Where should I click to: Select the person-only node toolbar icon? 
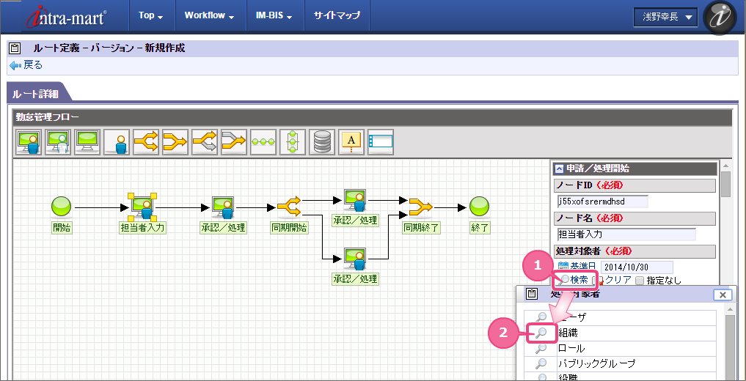pos(117,142)
